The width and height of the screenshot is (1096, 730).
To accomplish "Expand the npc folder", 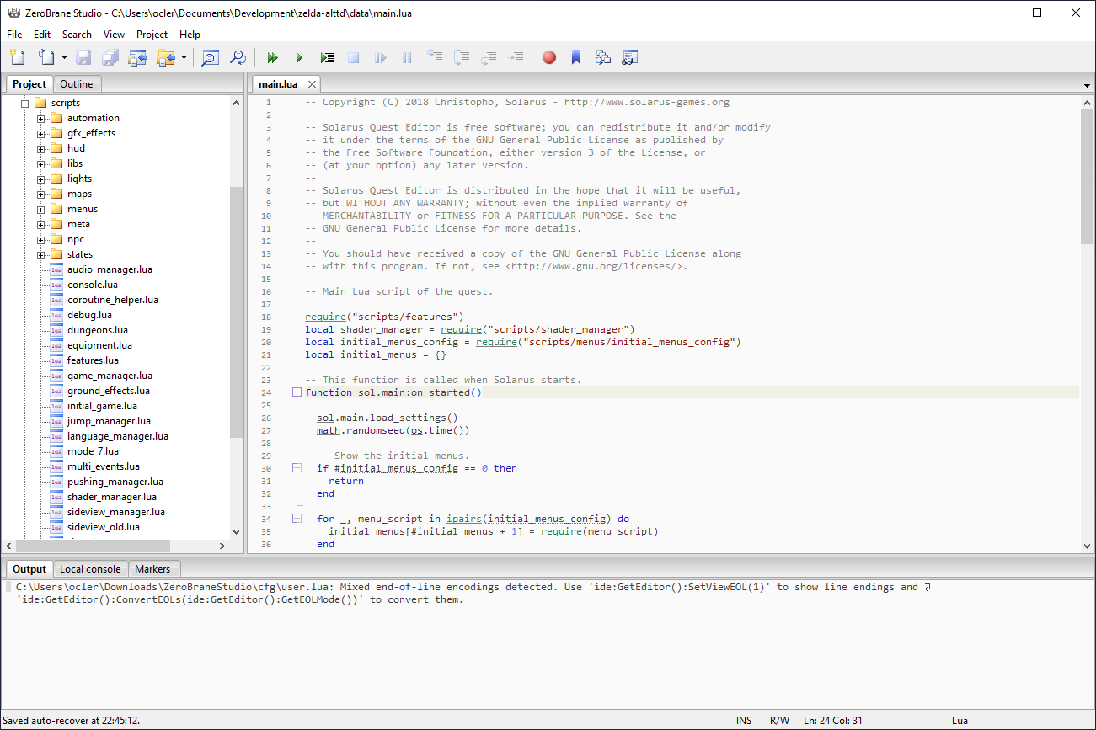I will [x=41, y=239].
